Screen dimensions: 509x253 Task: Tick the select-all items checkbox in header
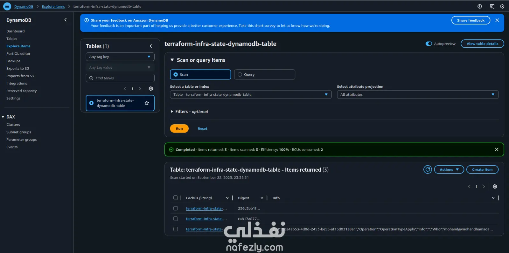176,198
